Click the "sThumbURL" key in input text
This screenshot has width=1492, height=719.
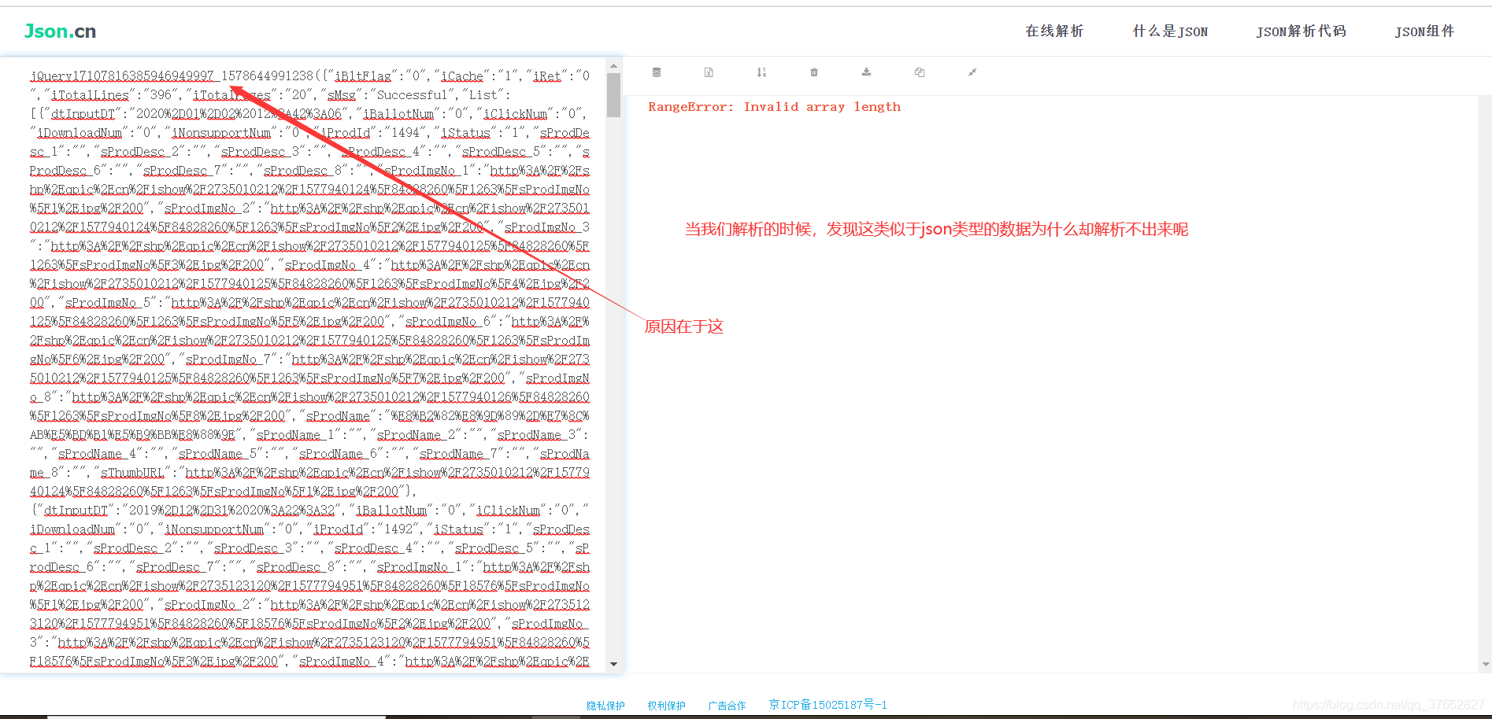tap(132, 473)
